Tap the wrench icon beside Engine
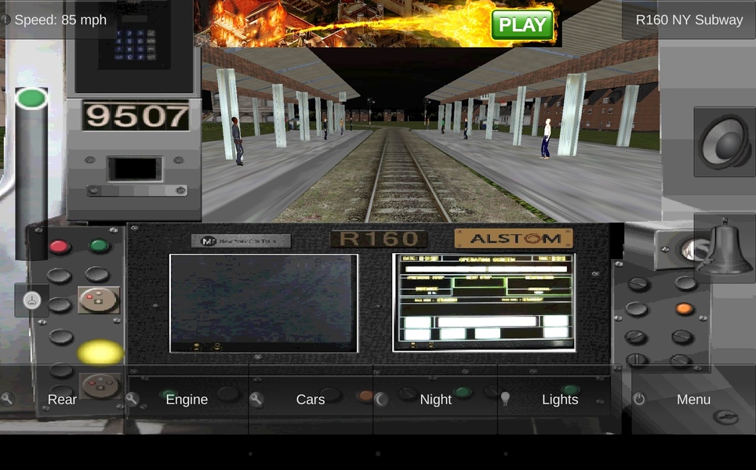Viewport: 756px width, 470px height. tap(132, 399)
